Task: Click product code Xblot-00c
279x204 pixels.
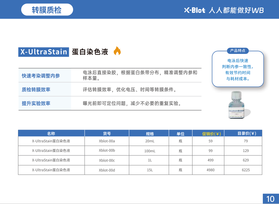Action: (x=107, y=160)
